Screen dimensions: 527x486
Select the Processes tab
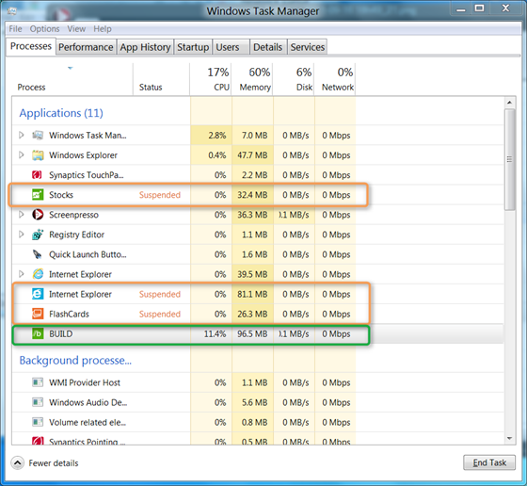(31, 46)
